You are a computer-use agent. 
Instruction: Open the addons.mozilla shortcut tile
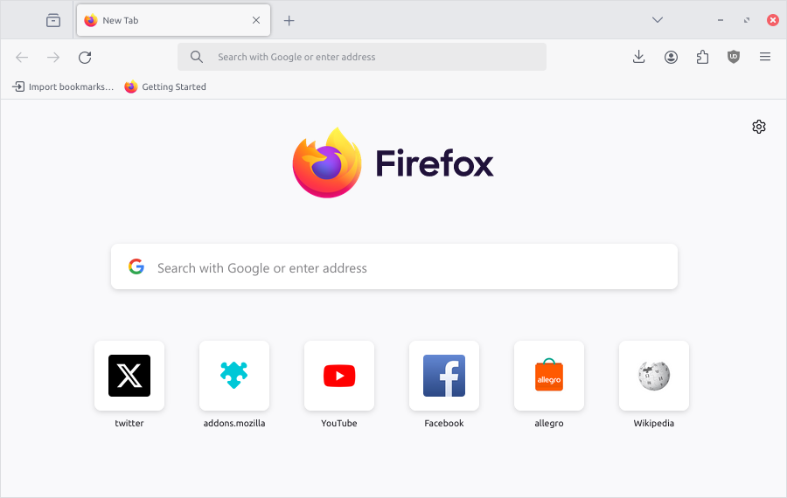234,376
